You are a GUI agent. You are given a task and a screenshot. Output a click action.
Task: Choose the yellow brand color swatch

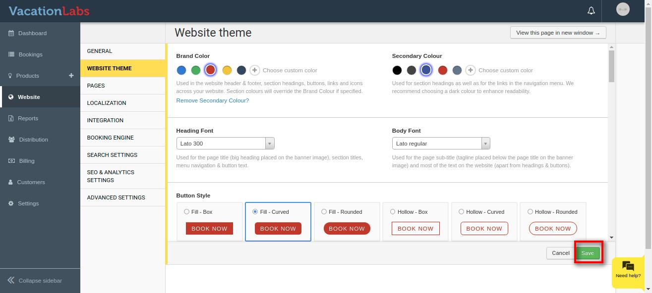[x=227, y=70]
